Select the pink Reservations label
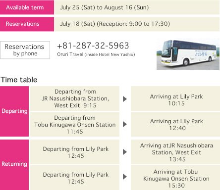The image size is (220, 190). [27, 24]
